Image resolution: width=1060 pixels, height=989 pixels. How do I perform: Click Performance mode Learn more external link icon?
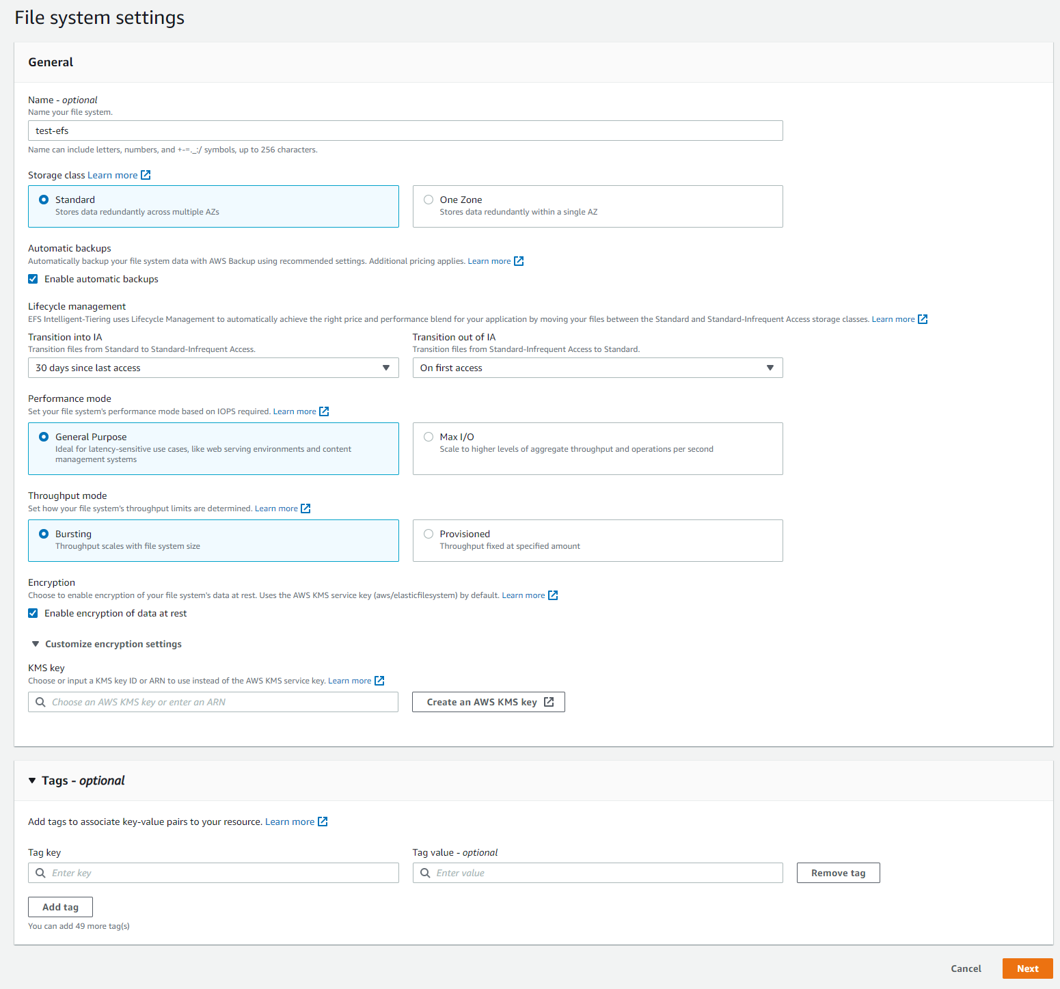[325, 411]
